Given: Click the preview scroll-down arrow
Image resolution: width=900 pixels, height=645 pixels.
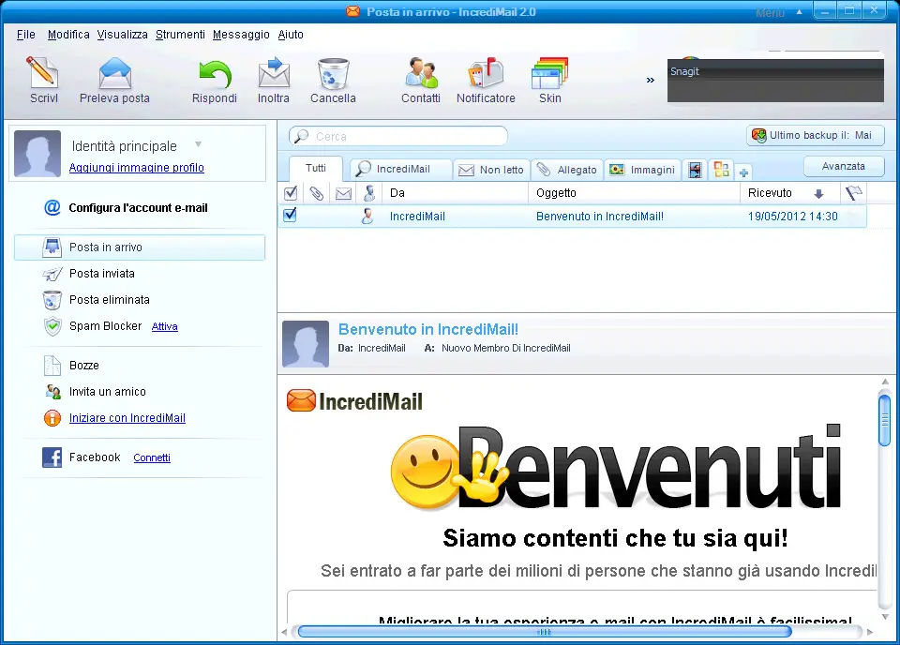Looking at the screenshot, I should coord(885,617).
